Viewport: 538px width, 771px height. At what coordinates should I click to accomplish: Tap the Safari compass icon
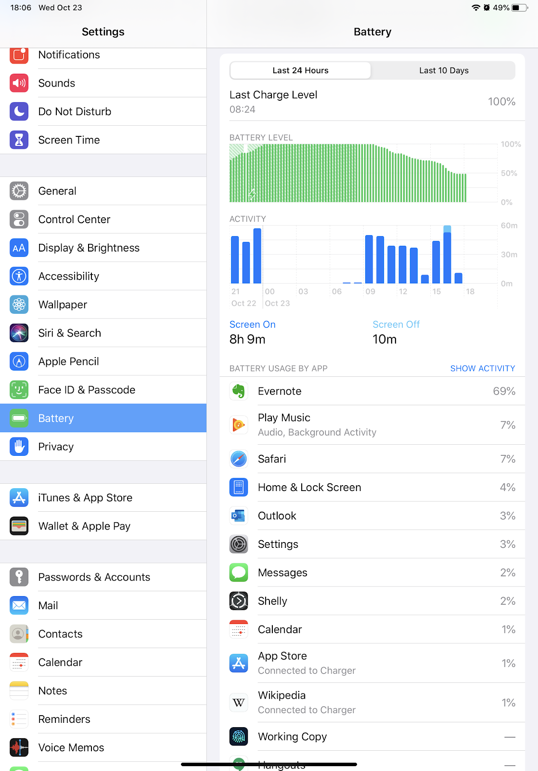[x=239, y=459]
